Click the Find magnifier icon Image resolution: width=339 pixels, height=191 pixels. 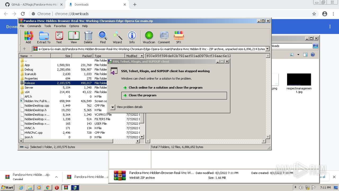tap(103, 37)
